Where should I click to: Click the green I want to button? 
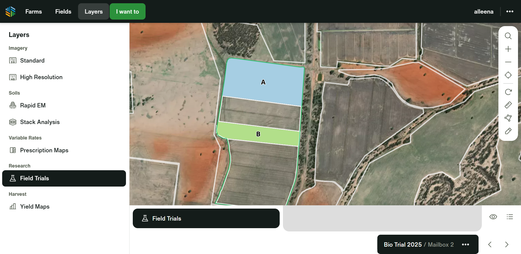click(127, 11)
